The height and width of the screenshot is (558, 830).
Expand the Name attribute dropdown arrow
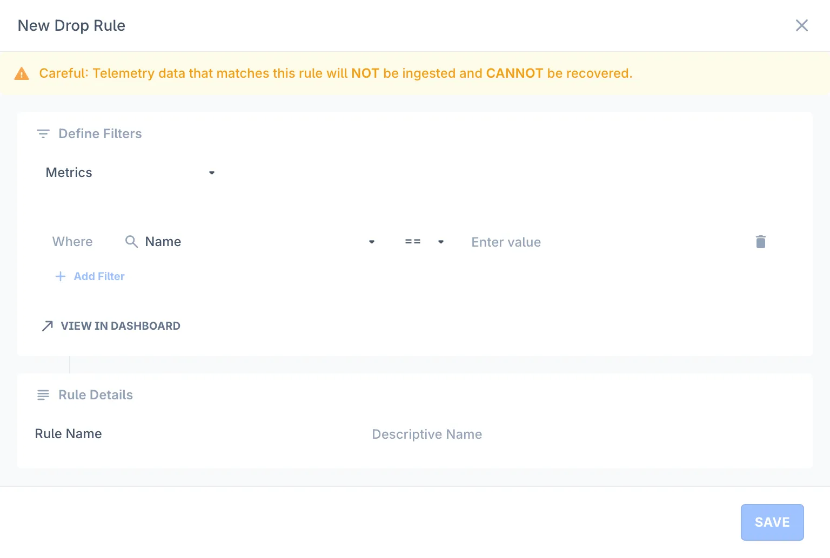point(372,242)
